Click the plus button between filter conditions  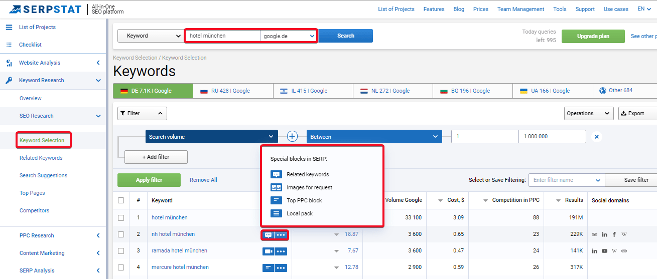[x=292, y=136]
